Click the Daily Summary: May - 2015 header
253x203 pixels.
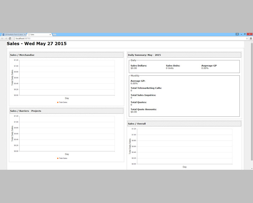click(184, 55)
